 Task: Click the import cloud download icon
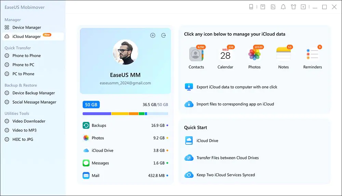coord(189,104)
